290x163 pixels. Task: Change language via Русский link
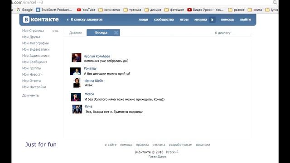tap(172, 152)
